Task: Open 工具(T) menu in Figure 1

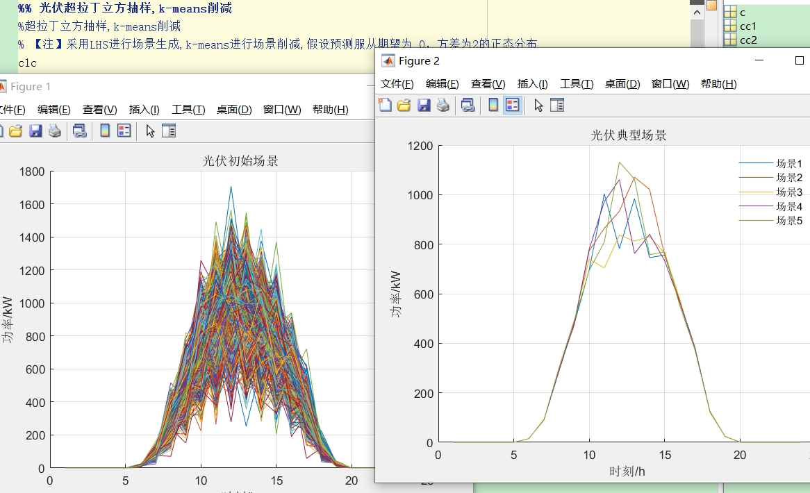Action: pos(188,110)
